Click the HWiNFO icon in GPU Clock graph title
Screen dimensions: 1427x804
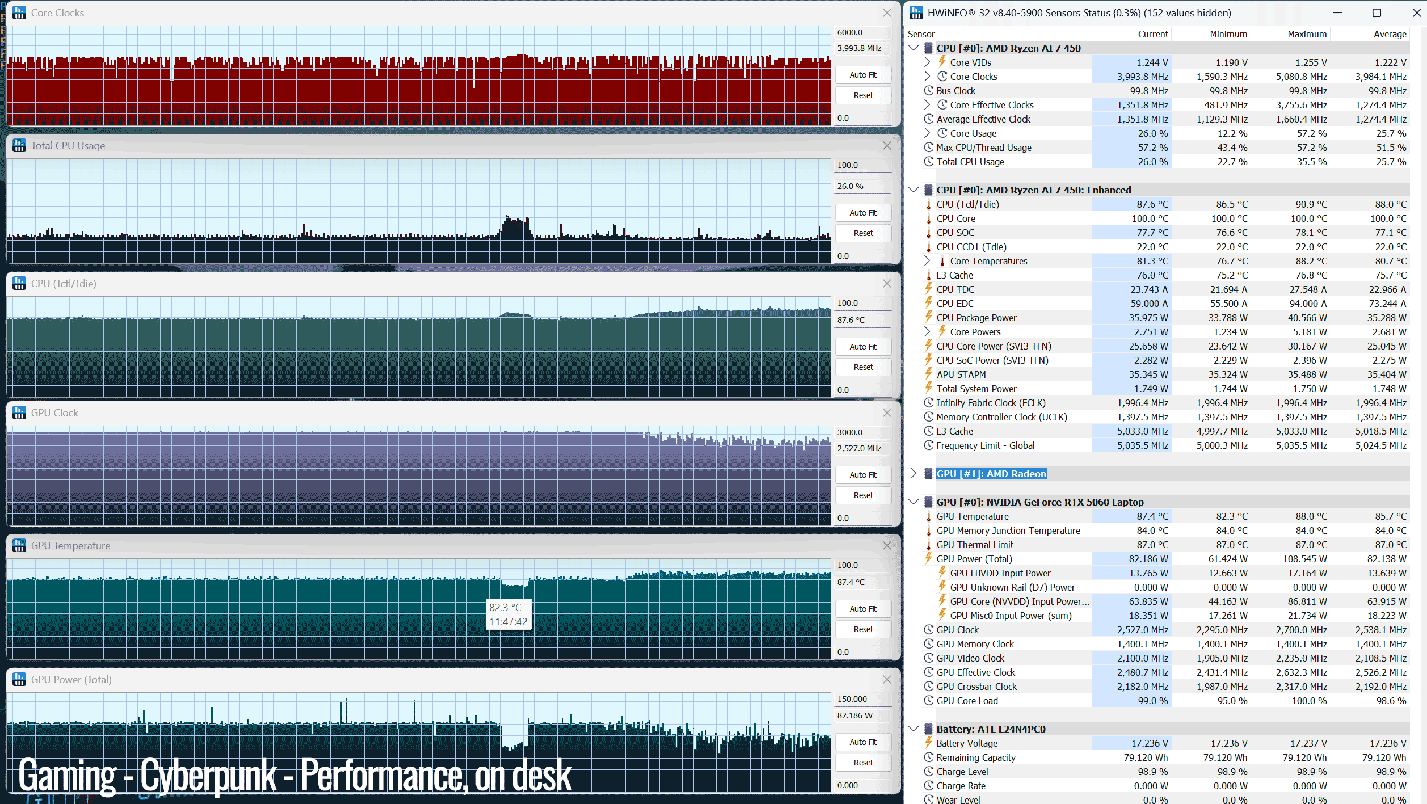19,412
